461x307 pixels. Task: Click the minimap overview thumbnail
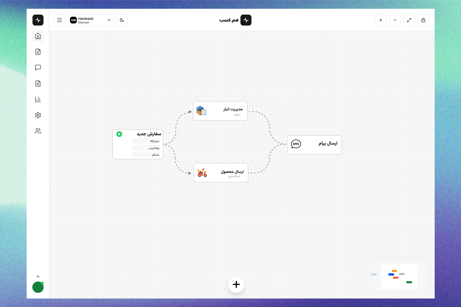398,276
